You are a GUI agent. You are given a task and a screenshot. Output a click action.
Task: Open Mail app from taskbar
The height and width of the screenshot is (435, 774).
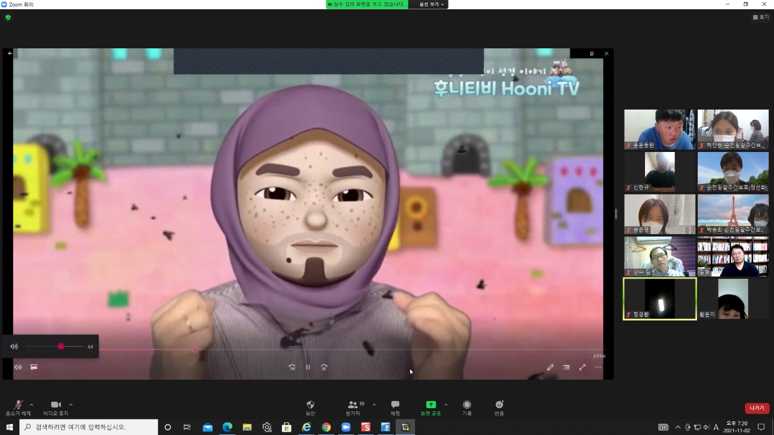pos(207,427)
